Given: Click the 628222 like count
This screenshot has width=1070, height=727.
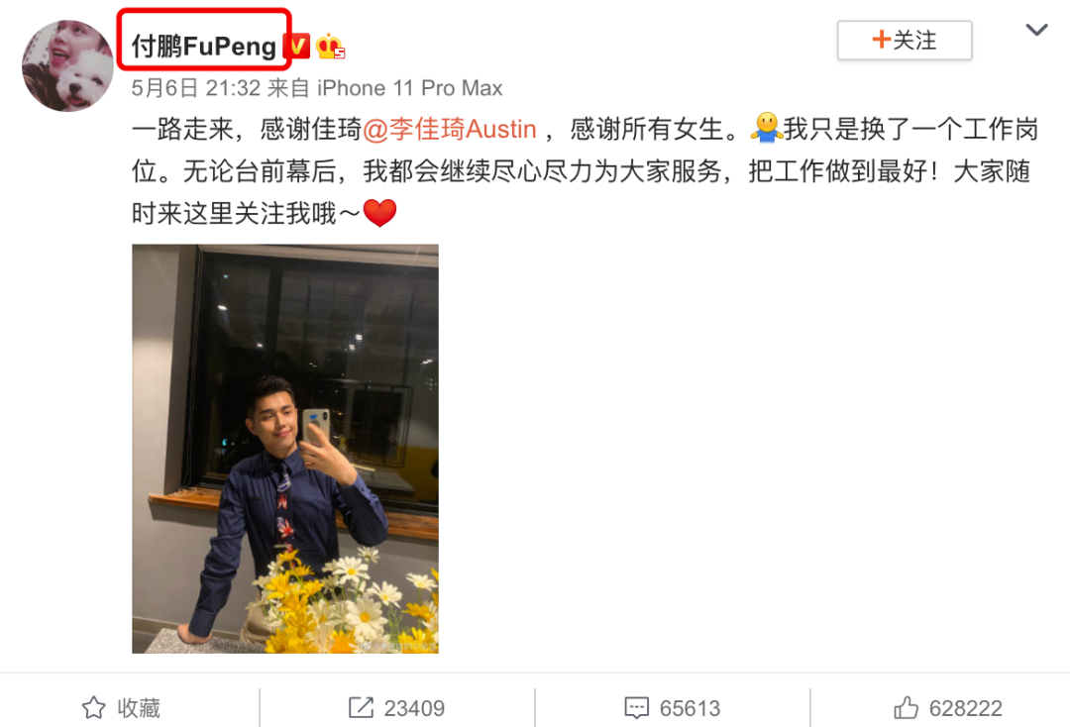Looking at the screenshot, I should coord(966,708).
